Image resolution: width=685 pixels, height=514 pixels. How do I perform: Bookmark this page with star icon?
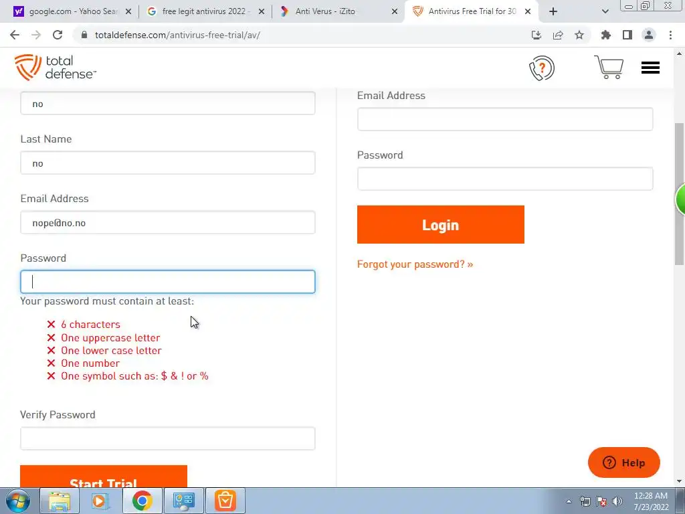579,35
